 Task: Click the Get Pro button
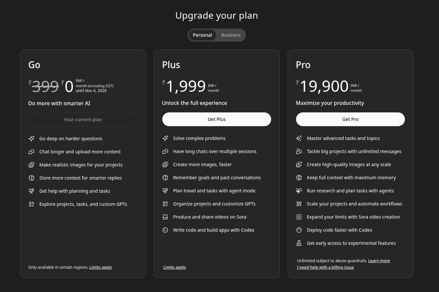(350, 119)
